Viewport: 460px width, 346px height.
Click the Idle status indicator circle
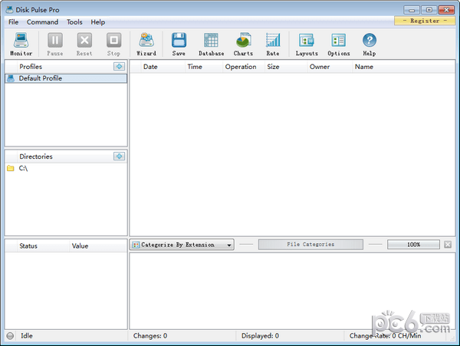point(10,336)
